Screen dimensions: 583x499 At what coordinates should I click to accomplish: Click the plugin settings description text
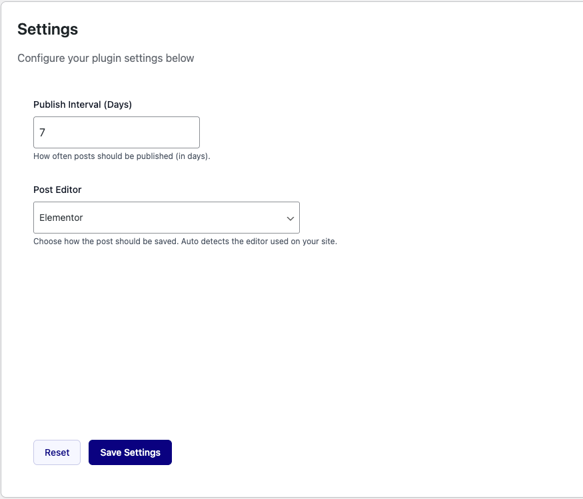[105, 58]
